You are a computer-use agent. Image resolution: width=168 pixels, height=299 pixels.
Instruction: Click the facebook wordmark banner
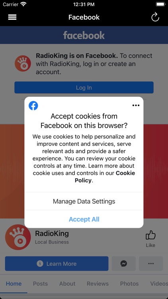point(84,35)
